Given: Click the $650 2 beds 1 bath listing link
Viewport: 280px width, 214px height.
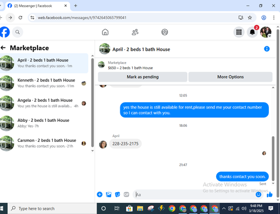Looking at the screenshot, I should 130,68.
